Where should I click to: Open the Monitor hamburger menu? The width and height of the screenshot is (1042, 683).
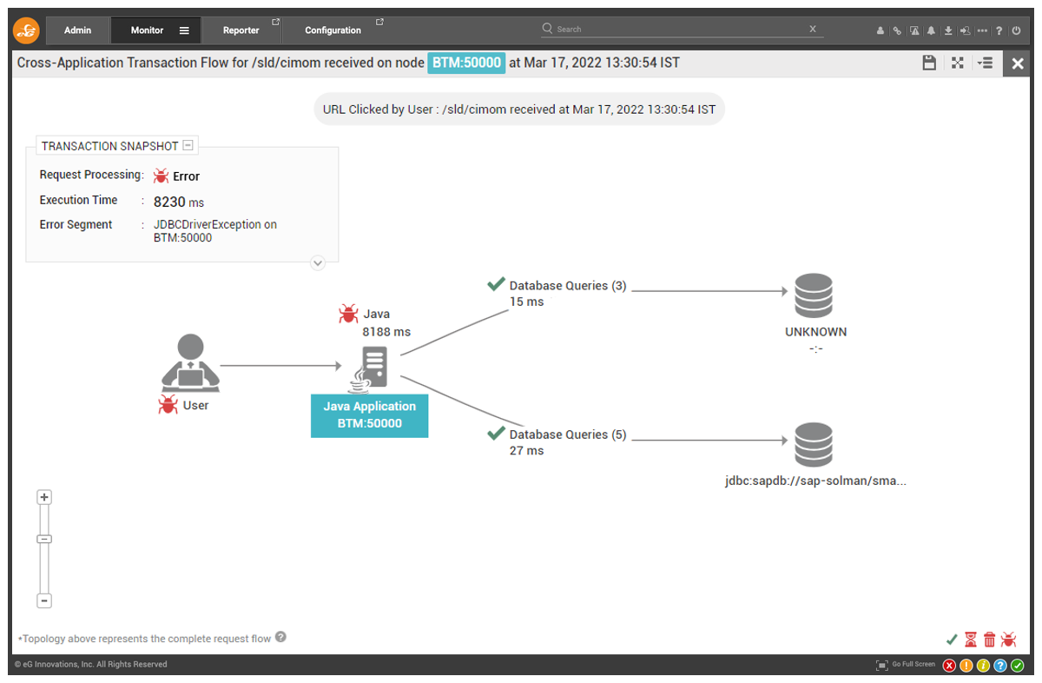pos(184,30)
